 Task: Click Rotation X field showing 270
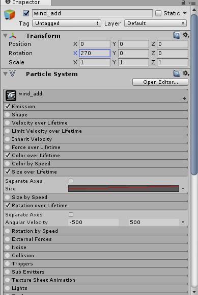pos(95,53)
